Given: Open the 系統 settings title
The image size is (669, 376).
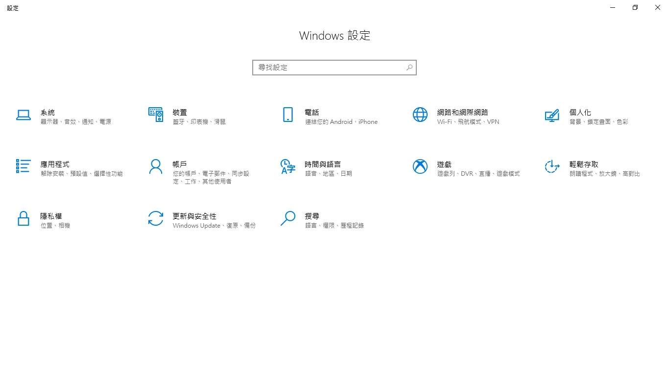Looking at the screenshot, I should tap(48, 113).
